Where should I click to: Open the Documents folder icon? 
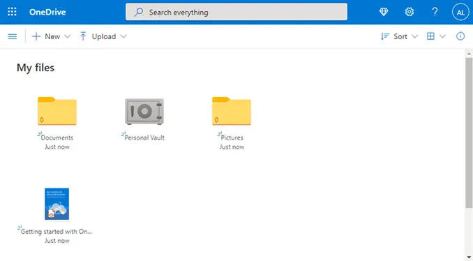click(x=57, y=111)
